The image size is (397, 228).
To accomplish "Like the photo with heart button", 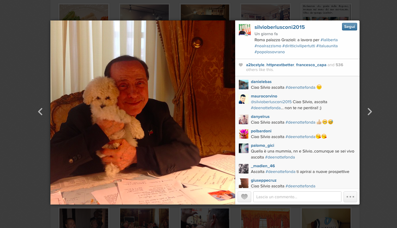I will tap(244, 197).
